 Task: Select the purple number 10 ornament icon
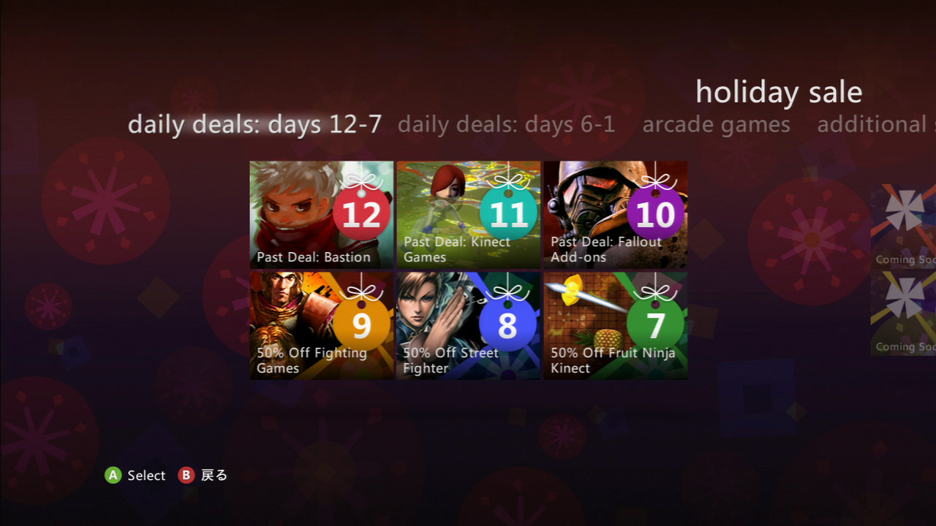point(655,213)
